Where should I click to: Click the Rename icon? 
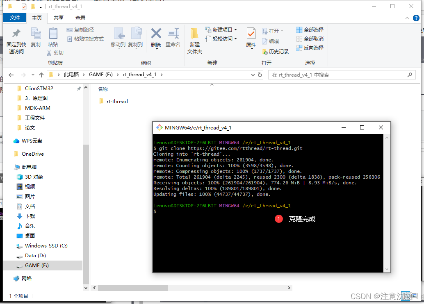pyautogui.click(x=173, y=34)
